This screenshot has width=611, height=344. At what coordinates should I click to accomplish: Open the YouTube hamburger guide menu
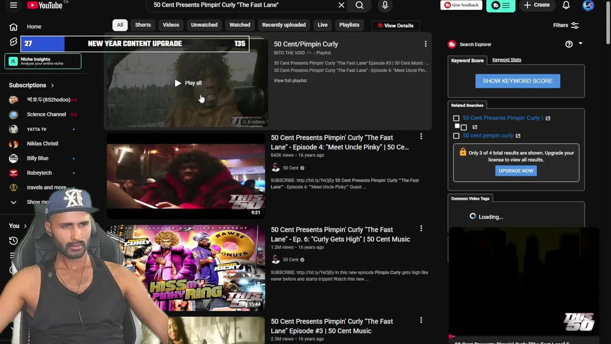pos(13,5)
